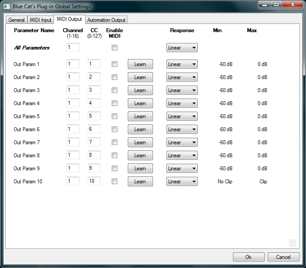The width and height of the screenshot is (306, 268).
Task: Minimize the Global Settings window
Action: click(x=265, y=5)
